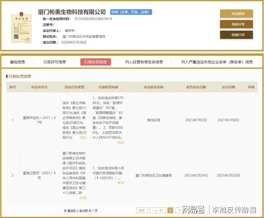Viewport: 264px width, 218px height.
Task: Open the business license thumbnail image
Action: pyautogui.click(x=21, y=28)
